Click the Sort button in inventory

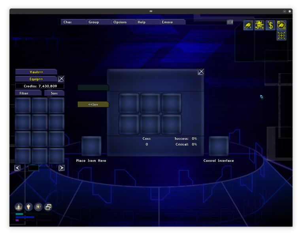point(54,93)
